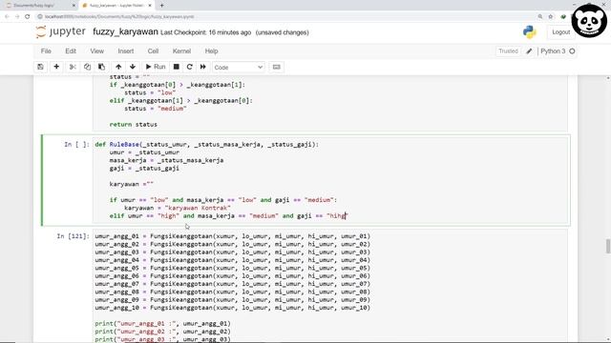Click the Logout button
Image resolution: width=611 pixels, height=343 pixels.
point(560,32)
